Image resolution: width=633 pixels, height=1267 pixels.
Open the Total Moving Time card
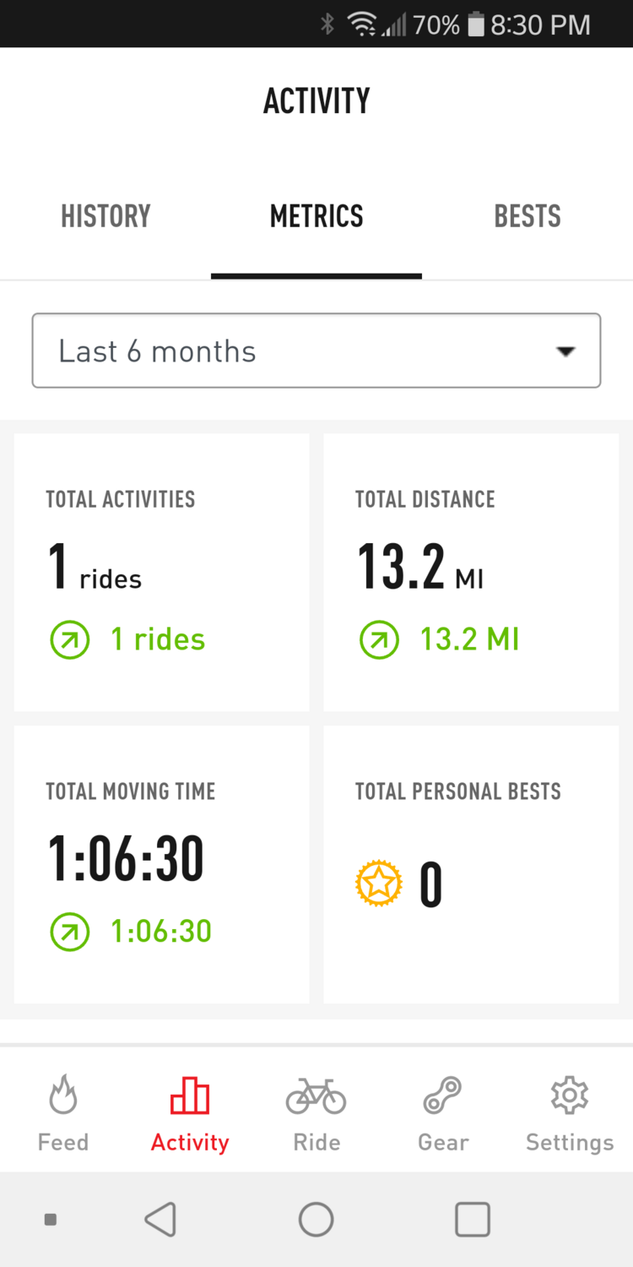tap(162, 863)
